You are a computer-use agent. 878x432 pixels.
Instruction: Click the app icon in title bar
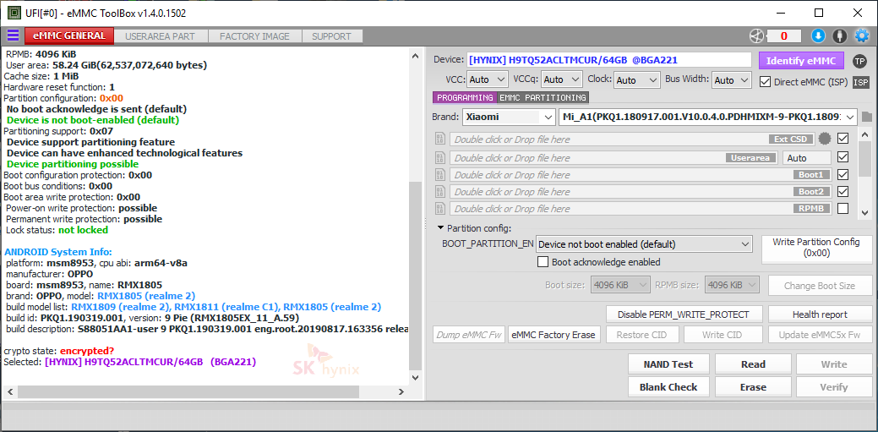pyautogui.click(x=13, y=13)
